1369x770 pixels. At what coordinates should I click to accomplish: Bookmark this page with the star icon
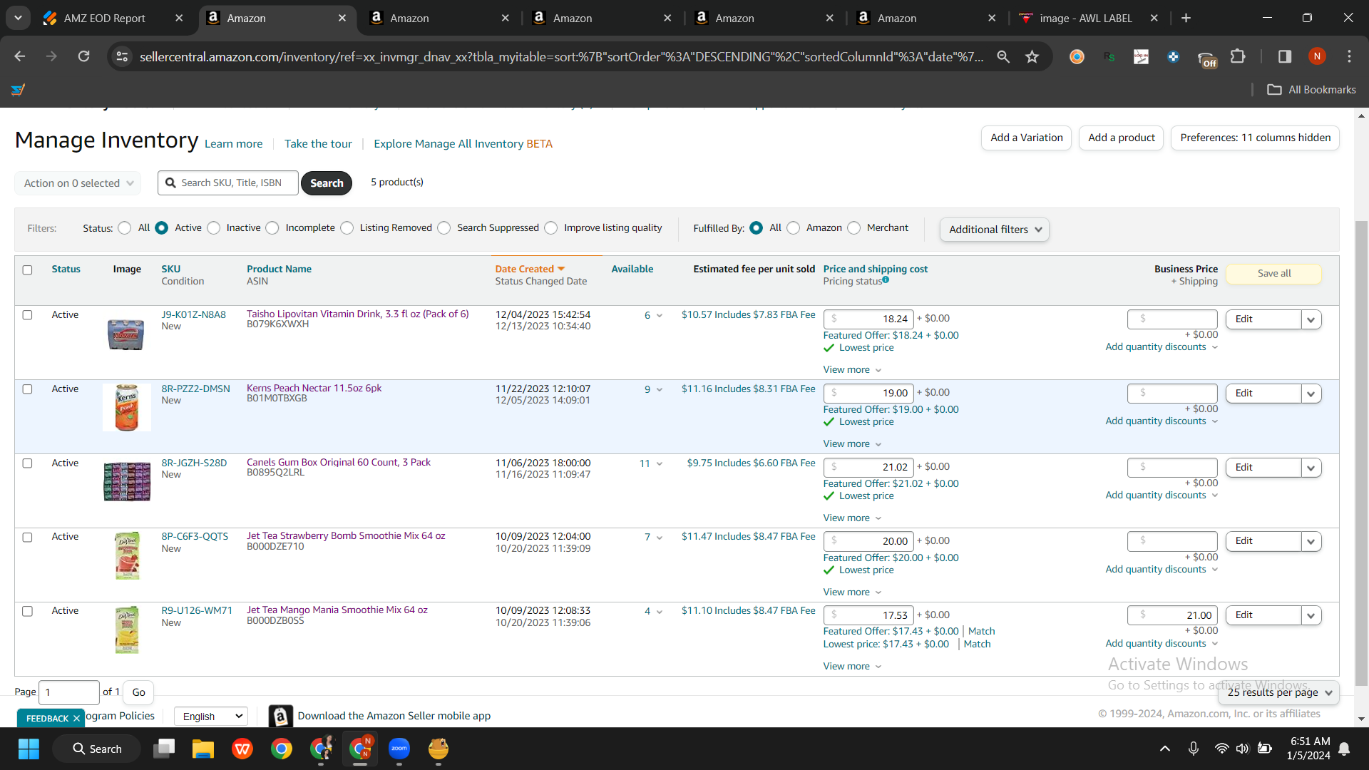tap(1032, 56)
